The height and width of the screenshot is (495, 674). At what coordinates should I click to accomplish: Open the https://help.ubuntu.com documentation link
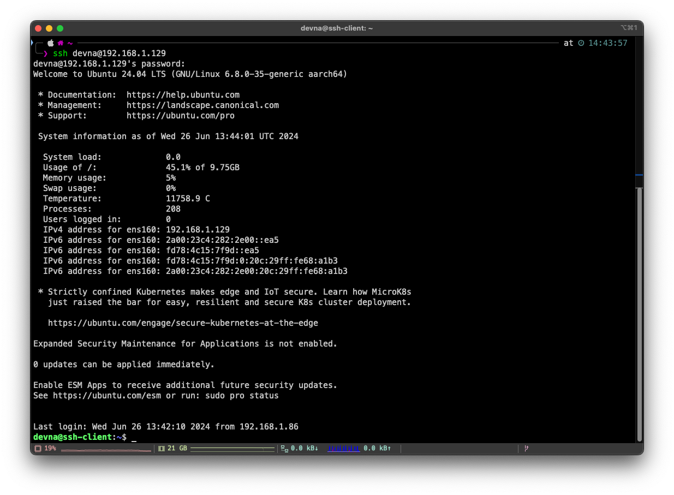[183, 95]
